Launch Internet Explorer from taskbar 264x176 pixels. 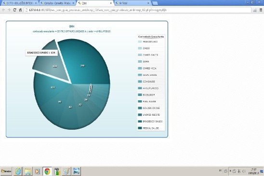click(18, 172)
